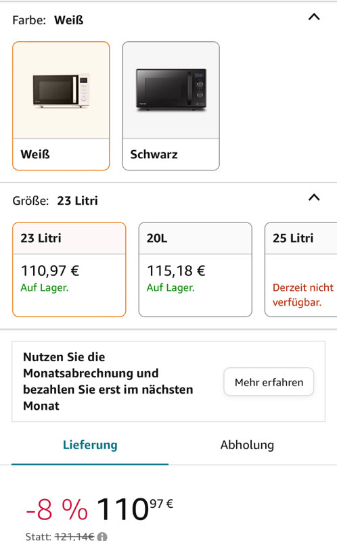This screenshot has height=541, width=337.
Task: Click the Monatsabrechnung promo banner text
Action: (x=108, y=381)
